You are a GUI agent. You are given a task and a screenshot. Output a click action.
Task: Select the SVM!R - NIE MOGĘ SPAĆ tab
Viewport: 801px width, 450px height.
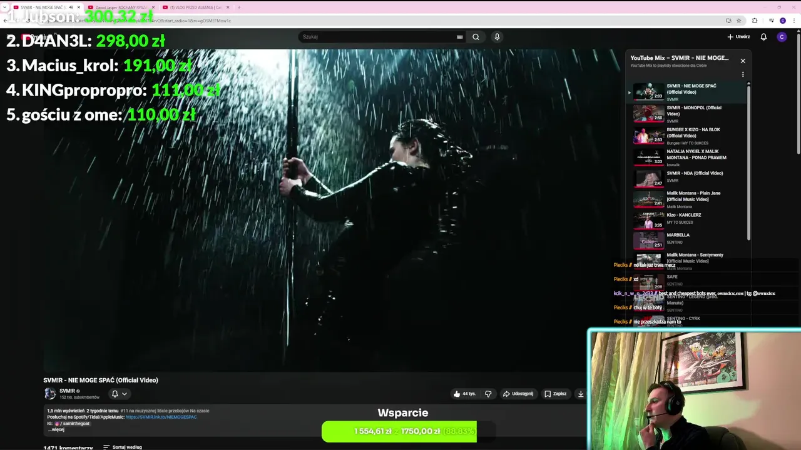pos(44,7)
